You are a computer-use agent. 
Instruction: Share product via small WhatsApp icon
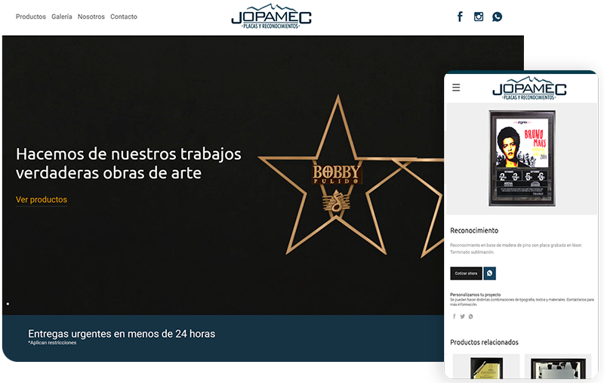[470, 317]
